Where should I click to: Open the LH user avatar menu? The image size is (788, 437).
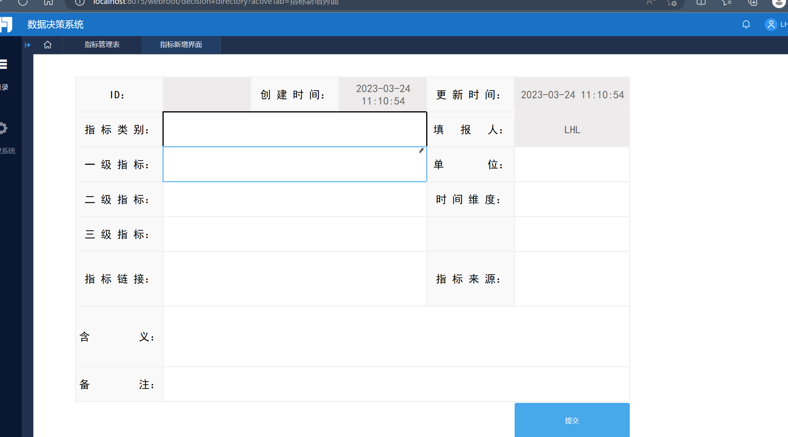tap(771, 25)
